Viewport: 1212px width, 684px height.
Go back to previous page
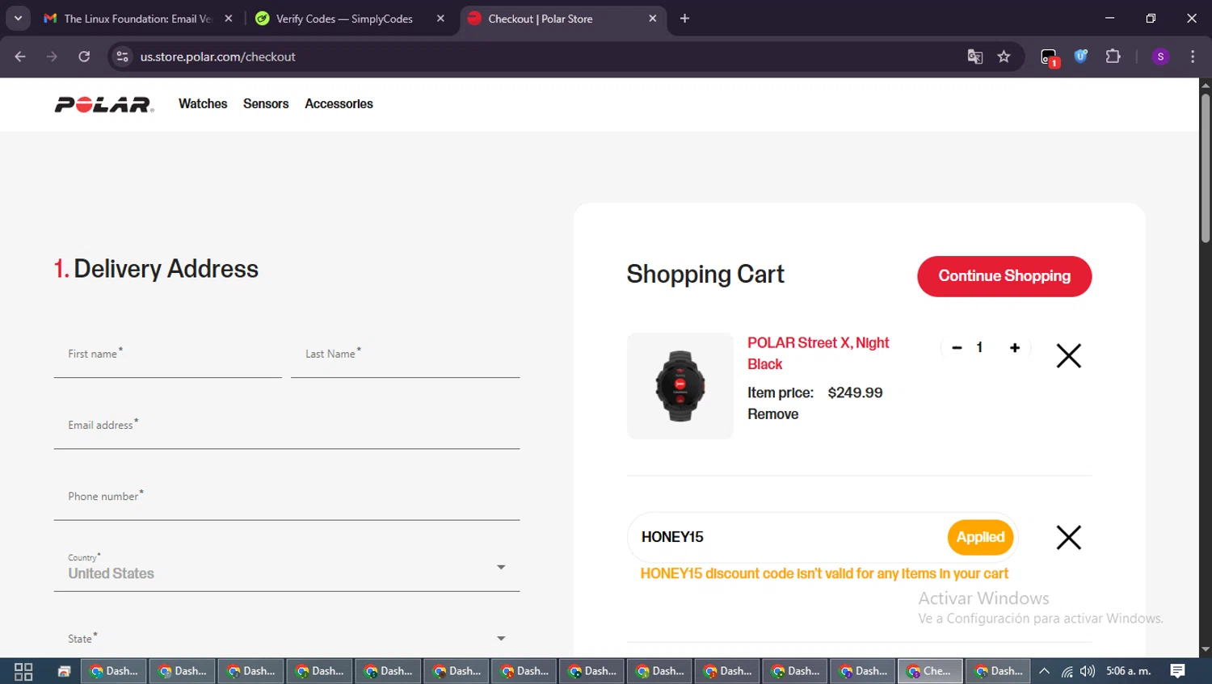(x=20, y=57)
